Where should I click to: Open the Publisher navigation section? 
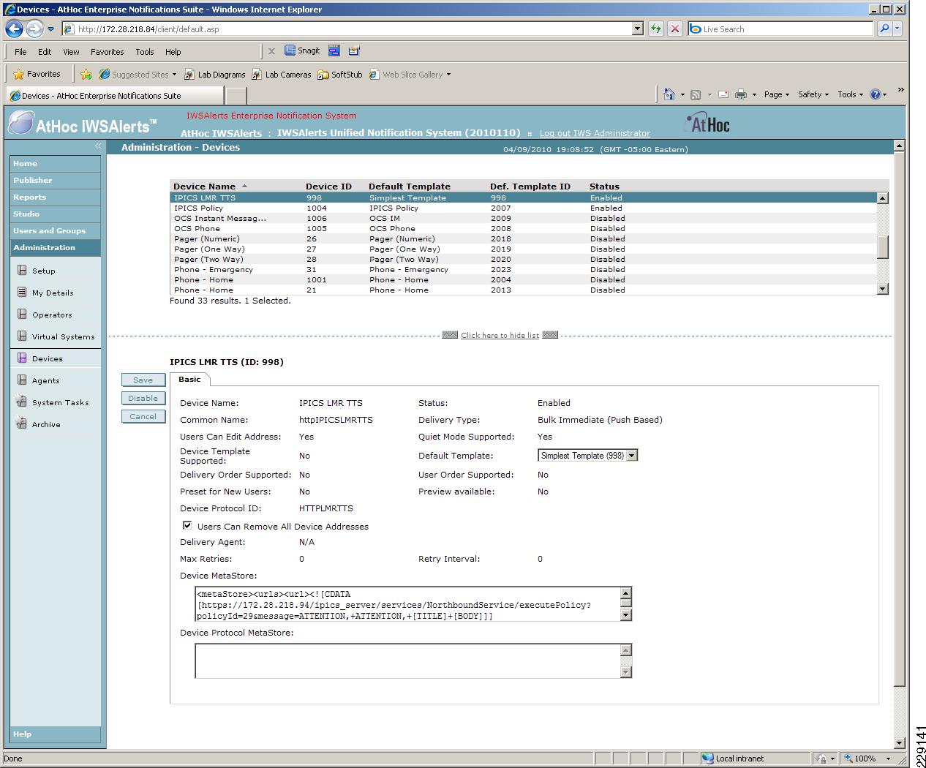coord(56,180)
